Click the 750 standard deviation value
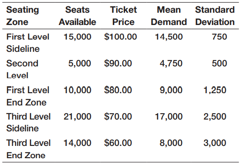The height and width of the screenshot is (165, 242). [219, 37]
